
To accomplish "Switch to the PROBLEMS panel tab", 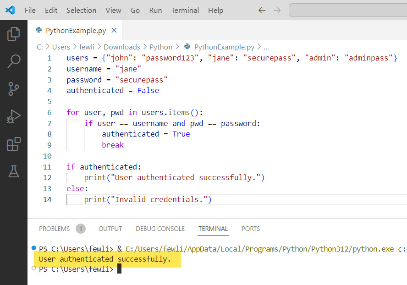I will pos(55,229).
